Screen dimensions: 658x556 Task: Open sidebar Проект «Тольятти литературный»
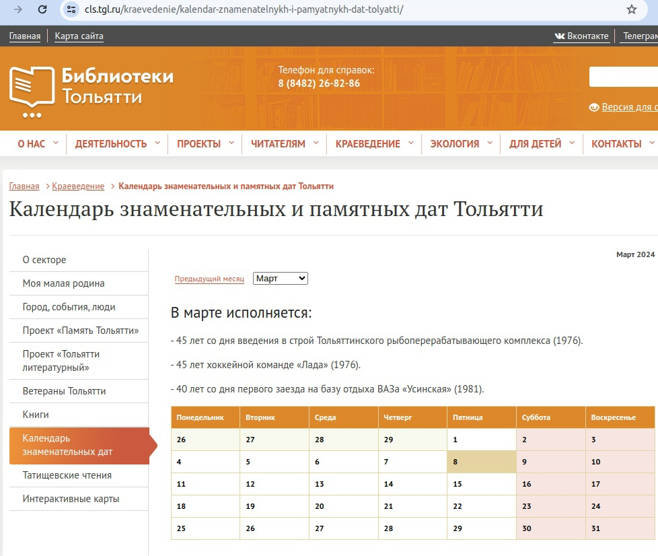(79, 361)
